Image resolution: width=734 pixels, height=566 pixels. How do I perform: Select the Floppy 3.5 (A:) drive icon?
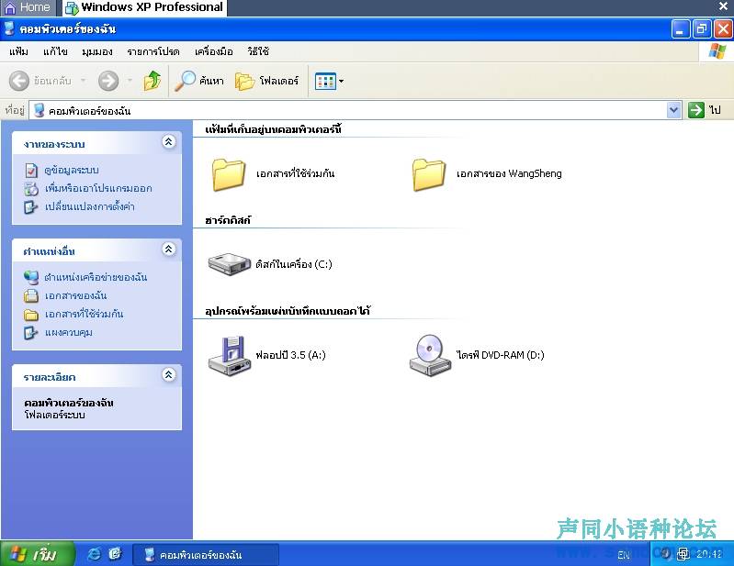(230, 356)
